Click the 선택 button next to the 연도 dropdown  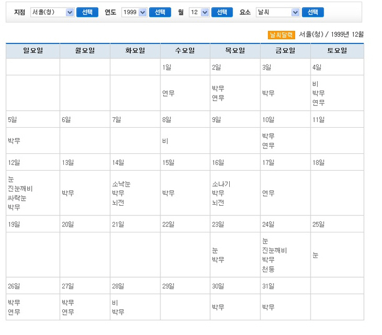point(159,12)
